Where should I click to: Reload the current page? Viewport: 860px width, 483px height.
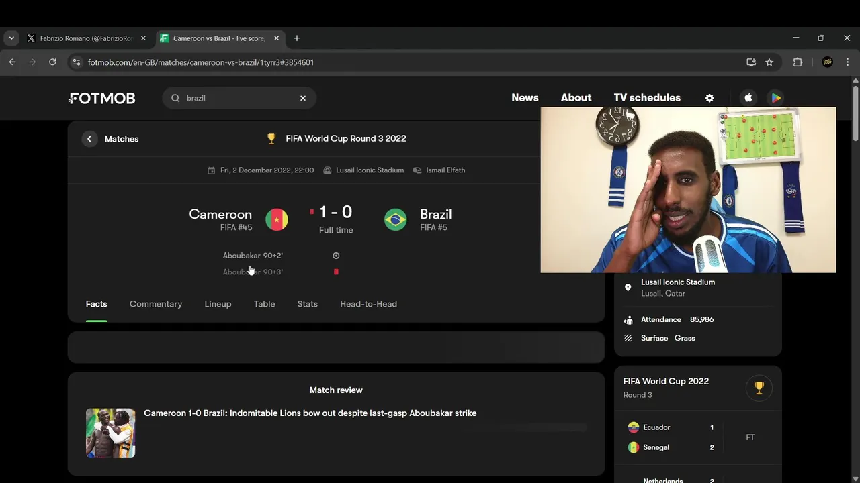click(52, 62)
